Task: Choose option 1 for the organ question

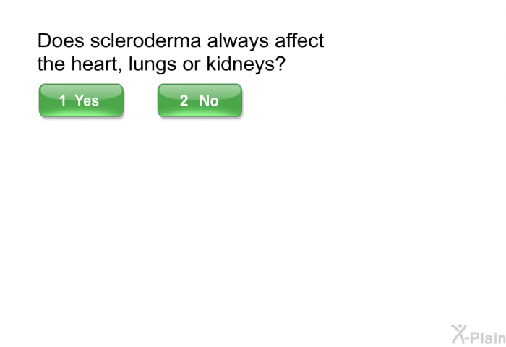Action: tap(81, 100)
